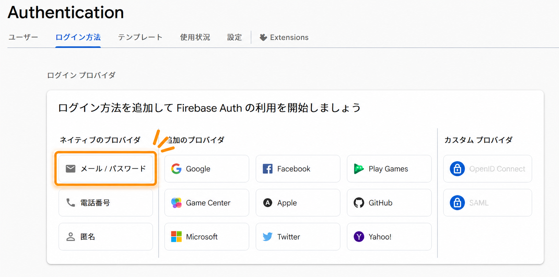Click the GitHub octocat icon
Viewport: 559px width, 277px height.
point(359,203)
